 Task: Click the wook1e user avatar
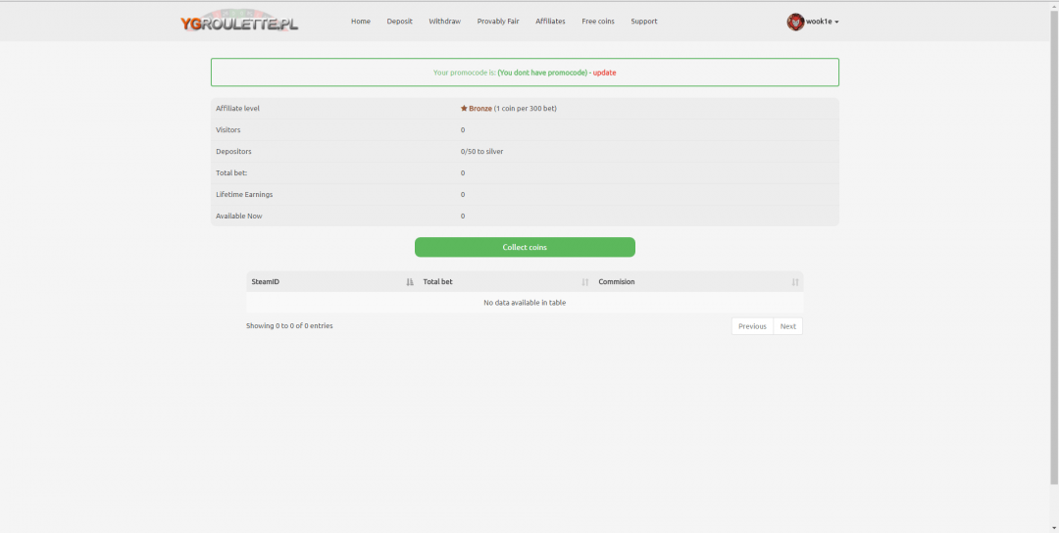click(795, 22)
